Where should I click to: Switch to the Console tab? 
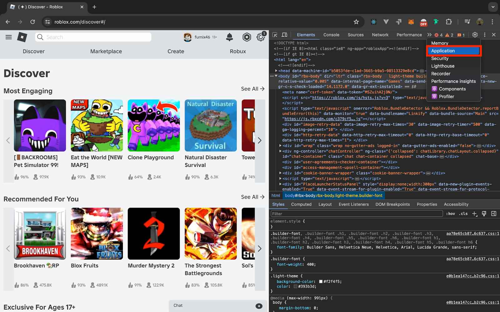tap(331, 35)
